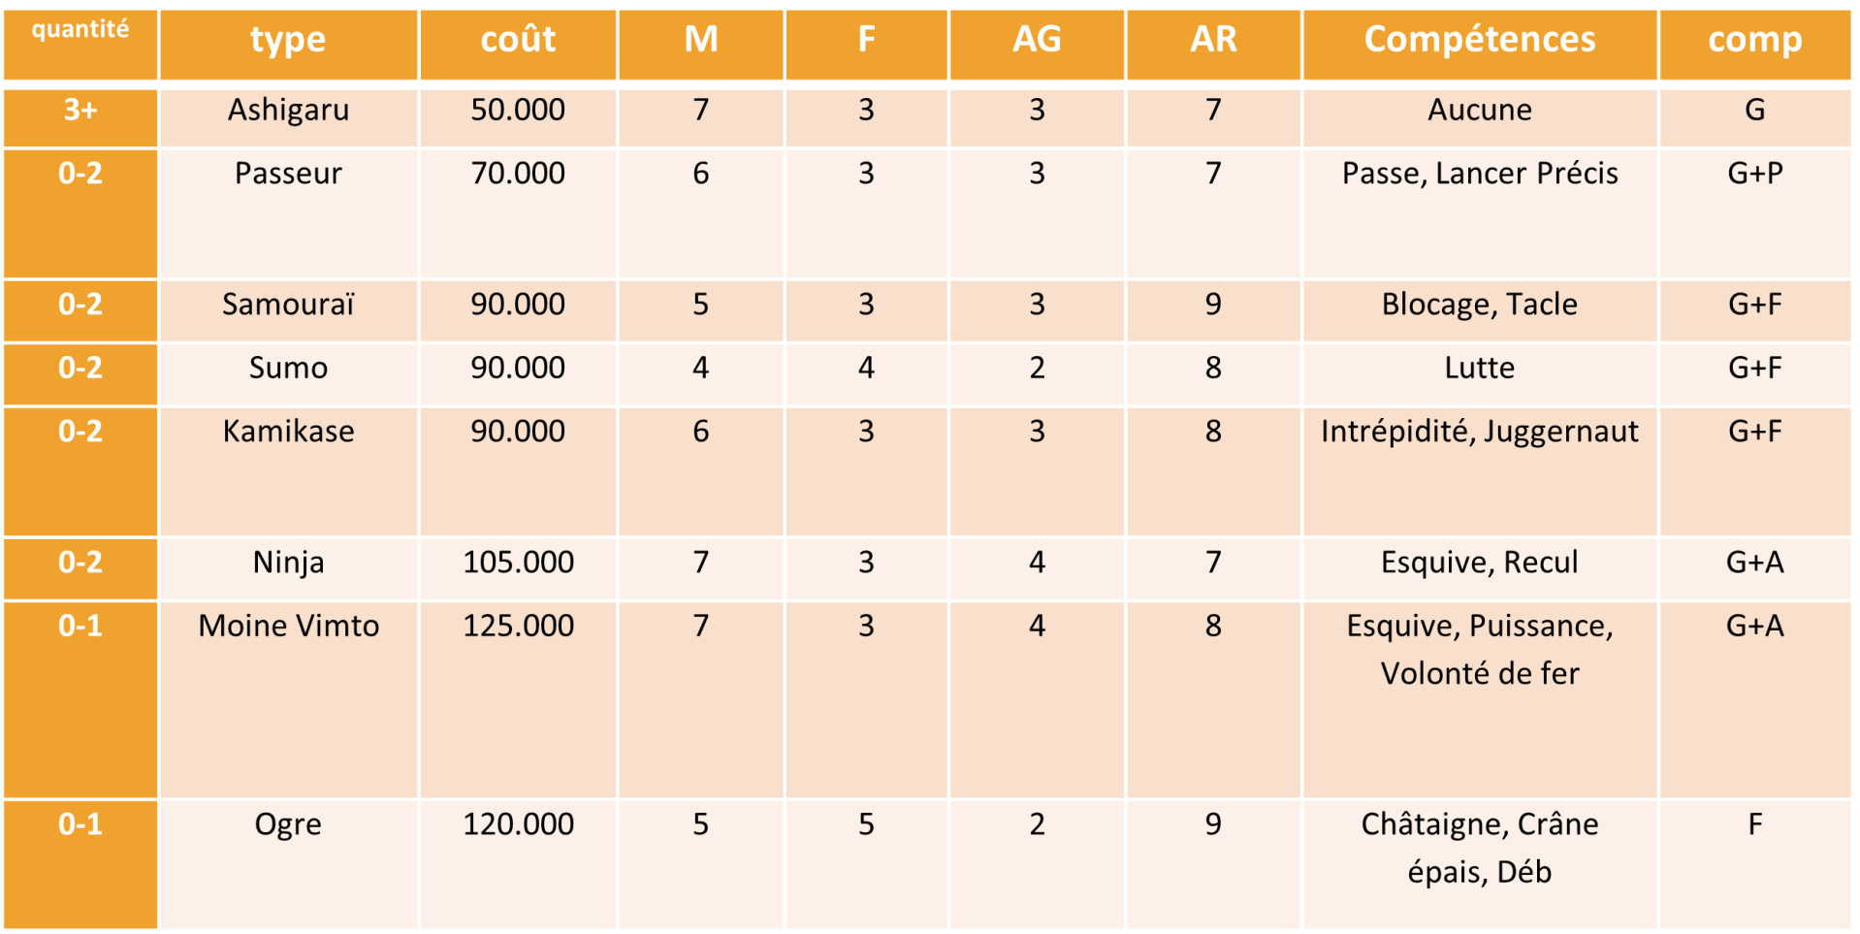Select the Ninja cost "105.000"

[518, 563]
